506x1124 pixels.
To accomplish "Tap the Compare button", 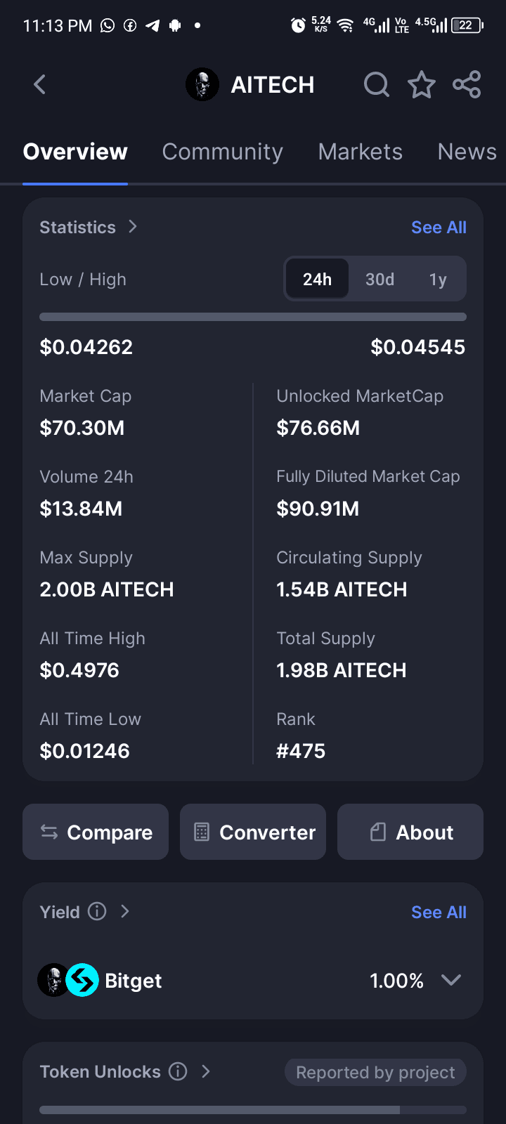I will click(96, 832).
